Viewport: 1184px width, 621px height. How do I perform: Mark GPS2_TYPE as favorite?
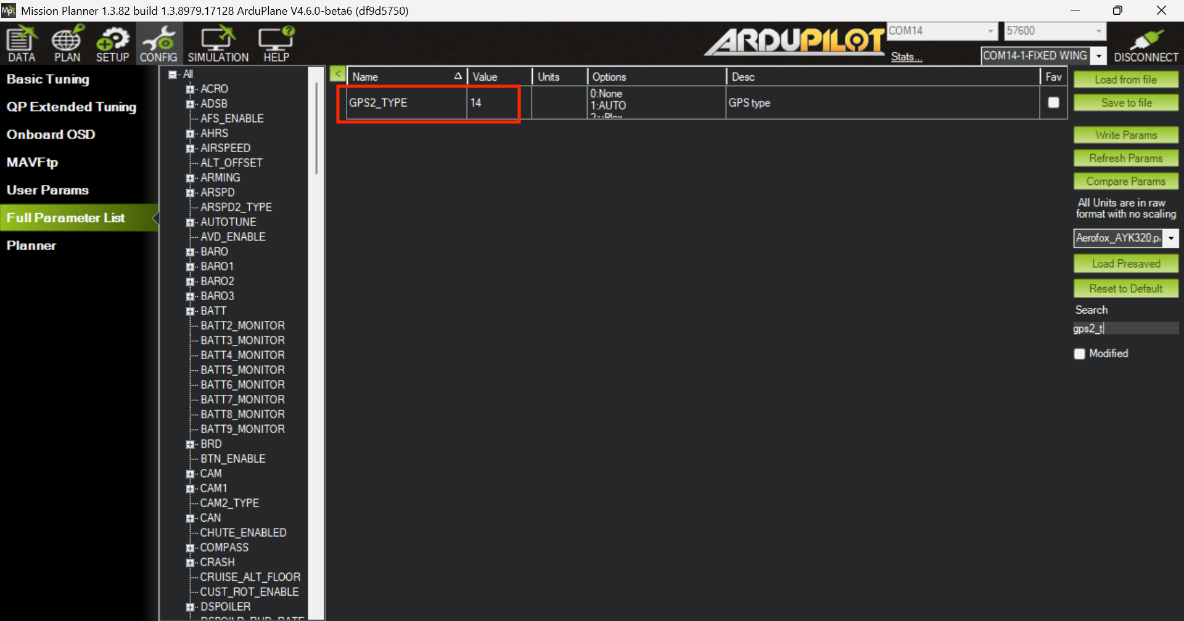click(1053, 102)
